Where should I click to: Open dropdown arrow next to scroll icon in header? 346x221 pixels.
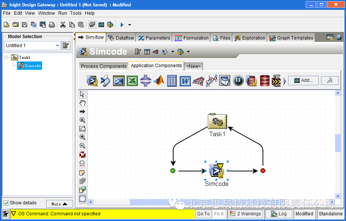(x=173, y=52)
